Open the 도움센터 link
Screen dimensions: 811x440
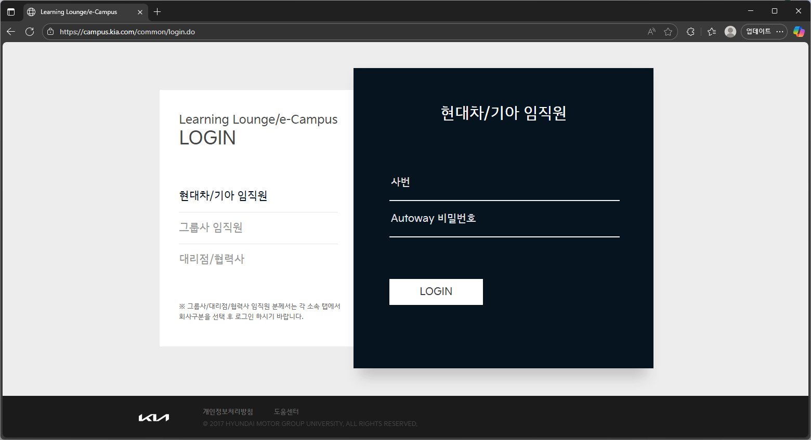pos(286,411)
